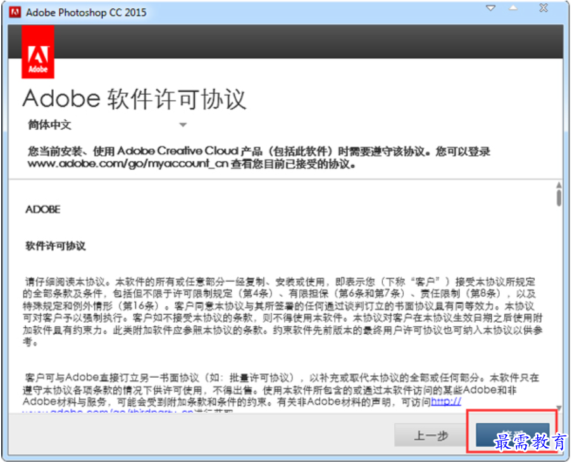Screen dimensions: 572x462
Task: Click the scroll-up arrow of license text
Action: tap(559, 185)
